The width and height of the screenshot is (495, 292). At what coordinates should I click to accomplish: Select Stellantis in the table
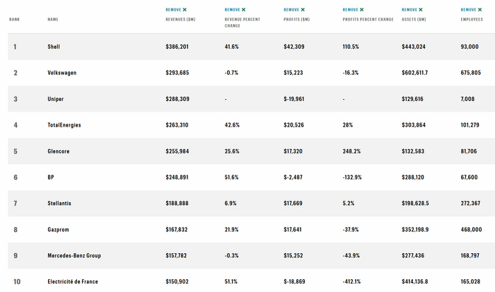click(60, 204)
